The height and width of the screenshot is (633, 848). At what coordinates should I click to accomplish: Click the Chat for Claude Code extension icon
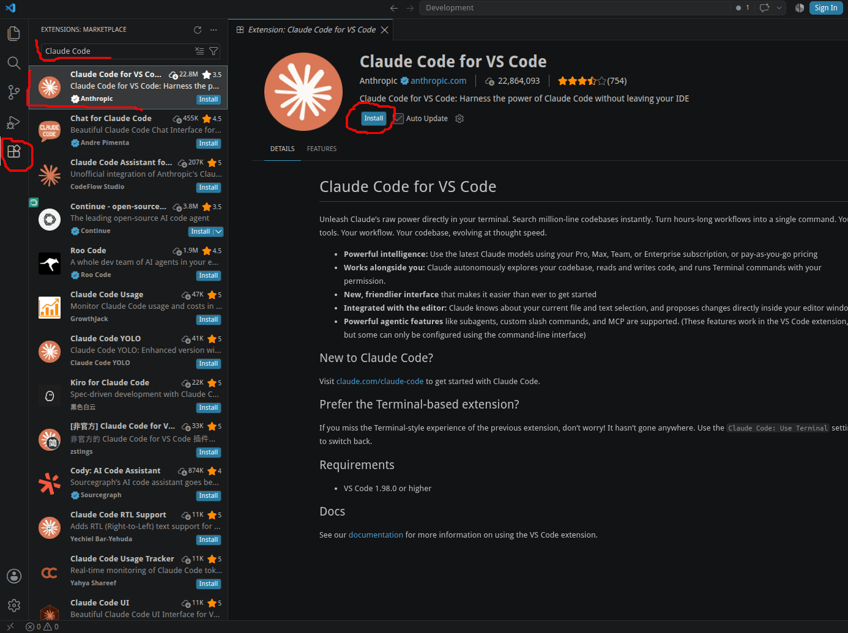pyautogui.click(x=50, y=130)
